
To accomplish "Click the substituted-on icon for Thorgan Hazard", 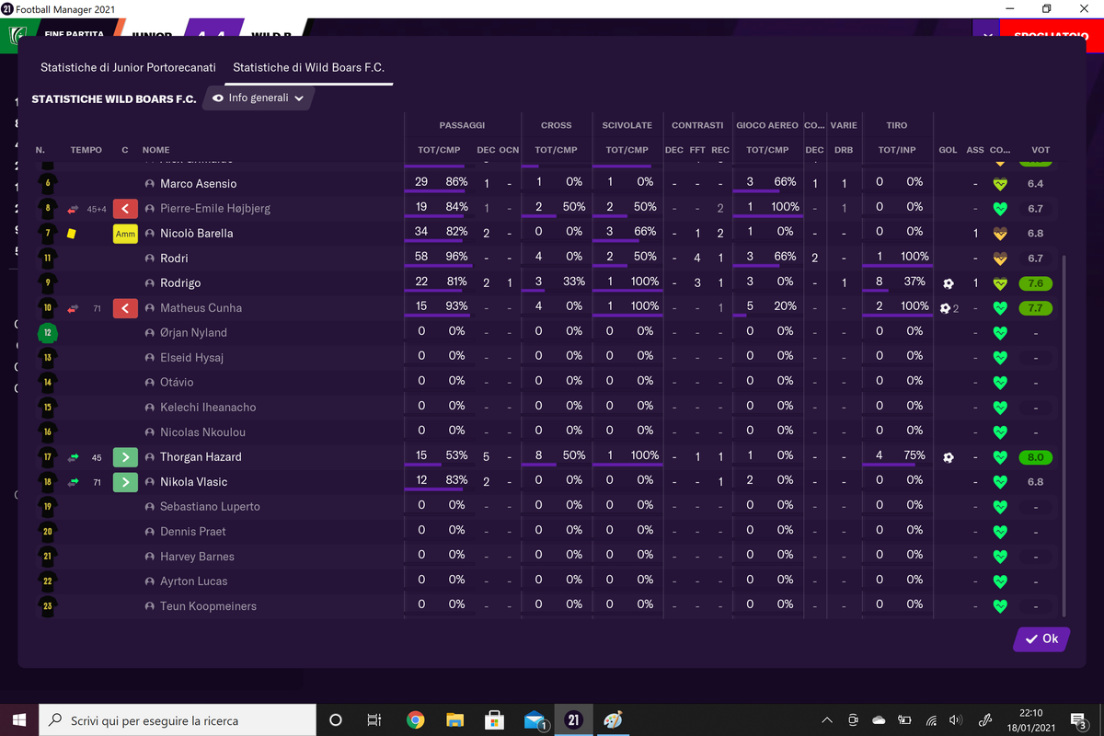I will click(x=125, y=457).
